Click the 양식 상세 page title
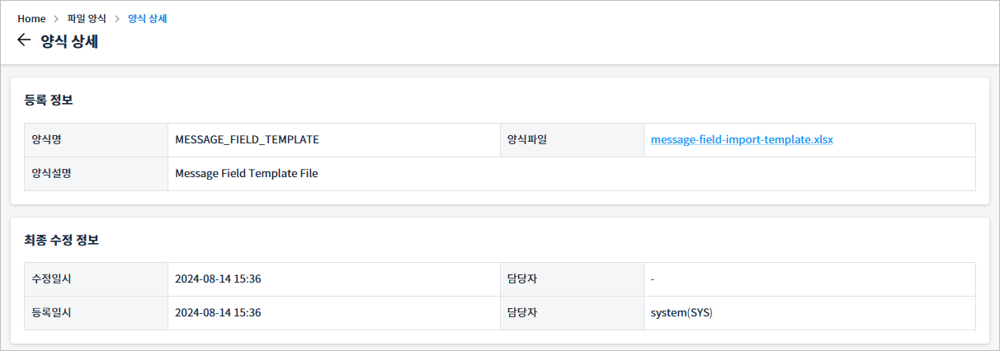1000x351 pixels. (x=69, y=41)
